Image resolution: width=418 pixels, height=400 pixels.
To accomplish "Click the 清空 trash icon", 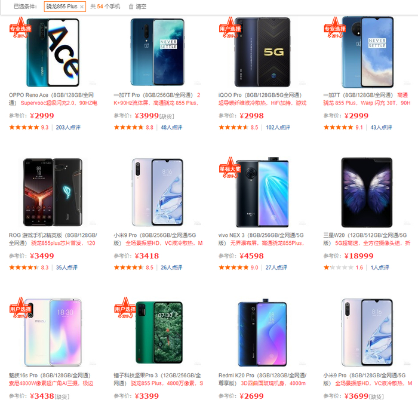I will tap(131, 7).
